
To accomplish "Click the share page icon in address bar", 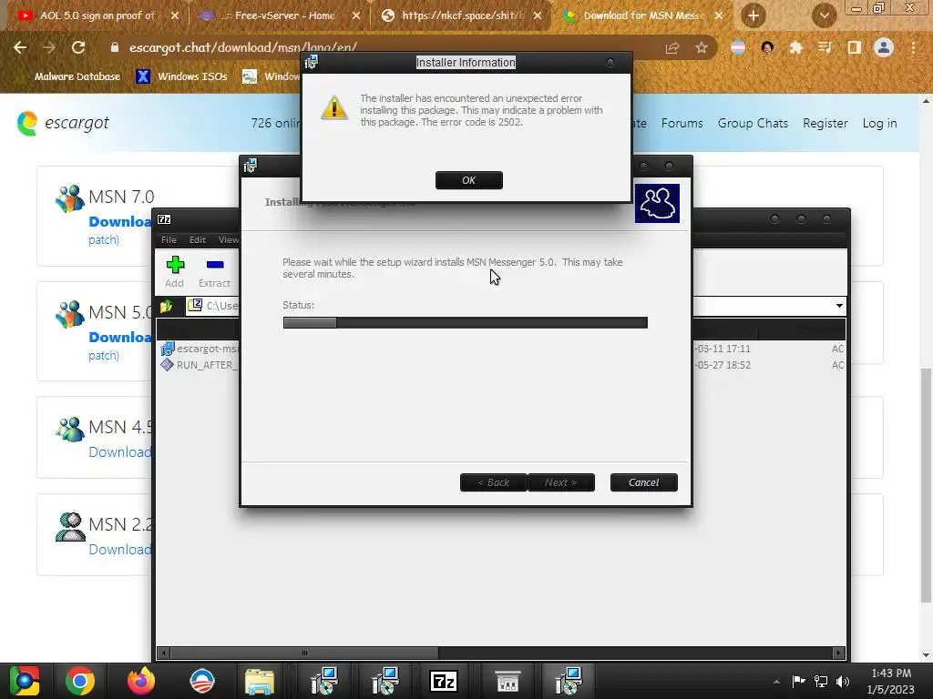I will point(672,47).
